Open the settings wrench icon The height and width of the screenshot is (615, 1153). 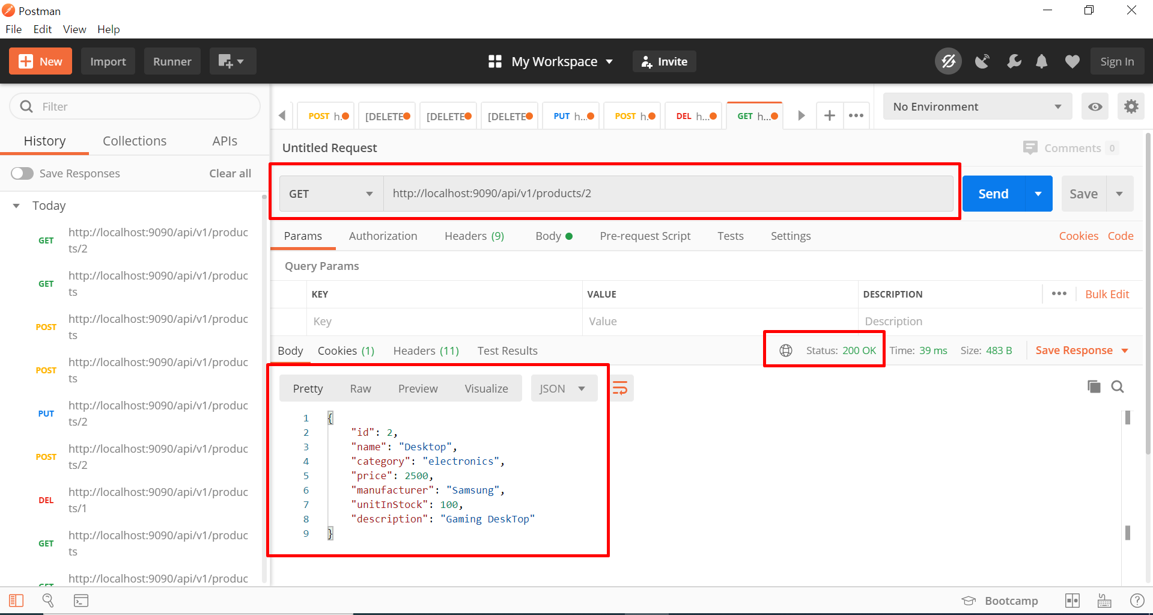point(1014,61)
